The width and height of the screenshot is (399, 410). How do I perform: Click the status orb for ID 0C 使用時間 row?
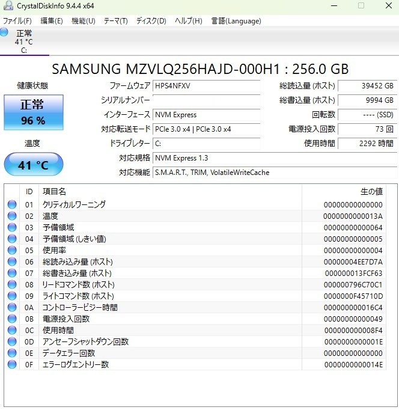(12, 330)
